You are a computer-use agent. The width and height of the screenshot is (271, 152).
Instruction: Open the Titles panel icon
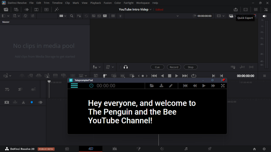click(x=46, y=10)
